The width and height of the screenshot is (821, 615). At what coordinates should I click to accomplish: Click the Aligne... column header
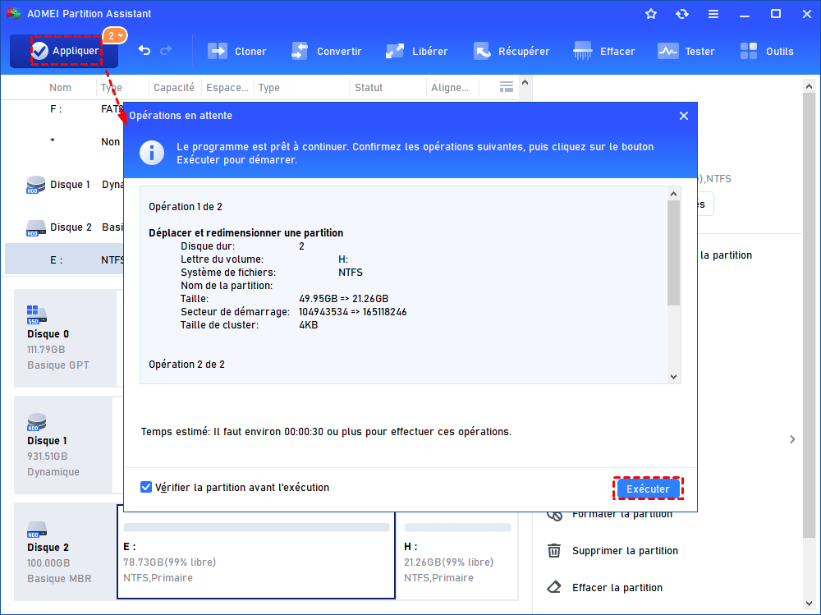coord(450,88)
